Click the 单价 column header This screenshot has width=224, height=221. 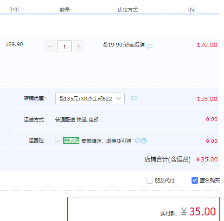coord(14,10)
